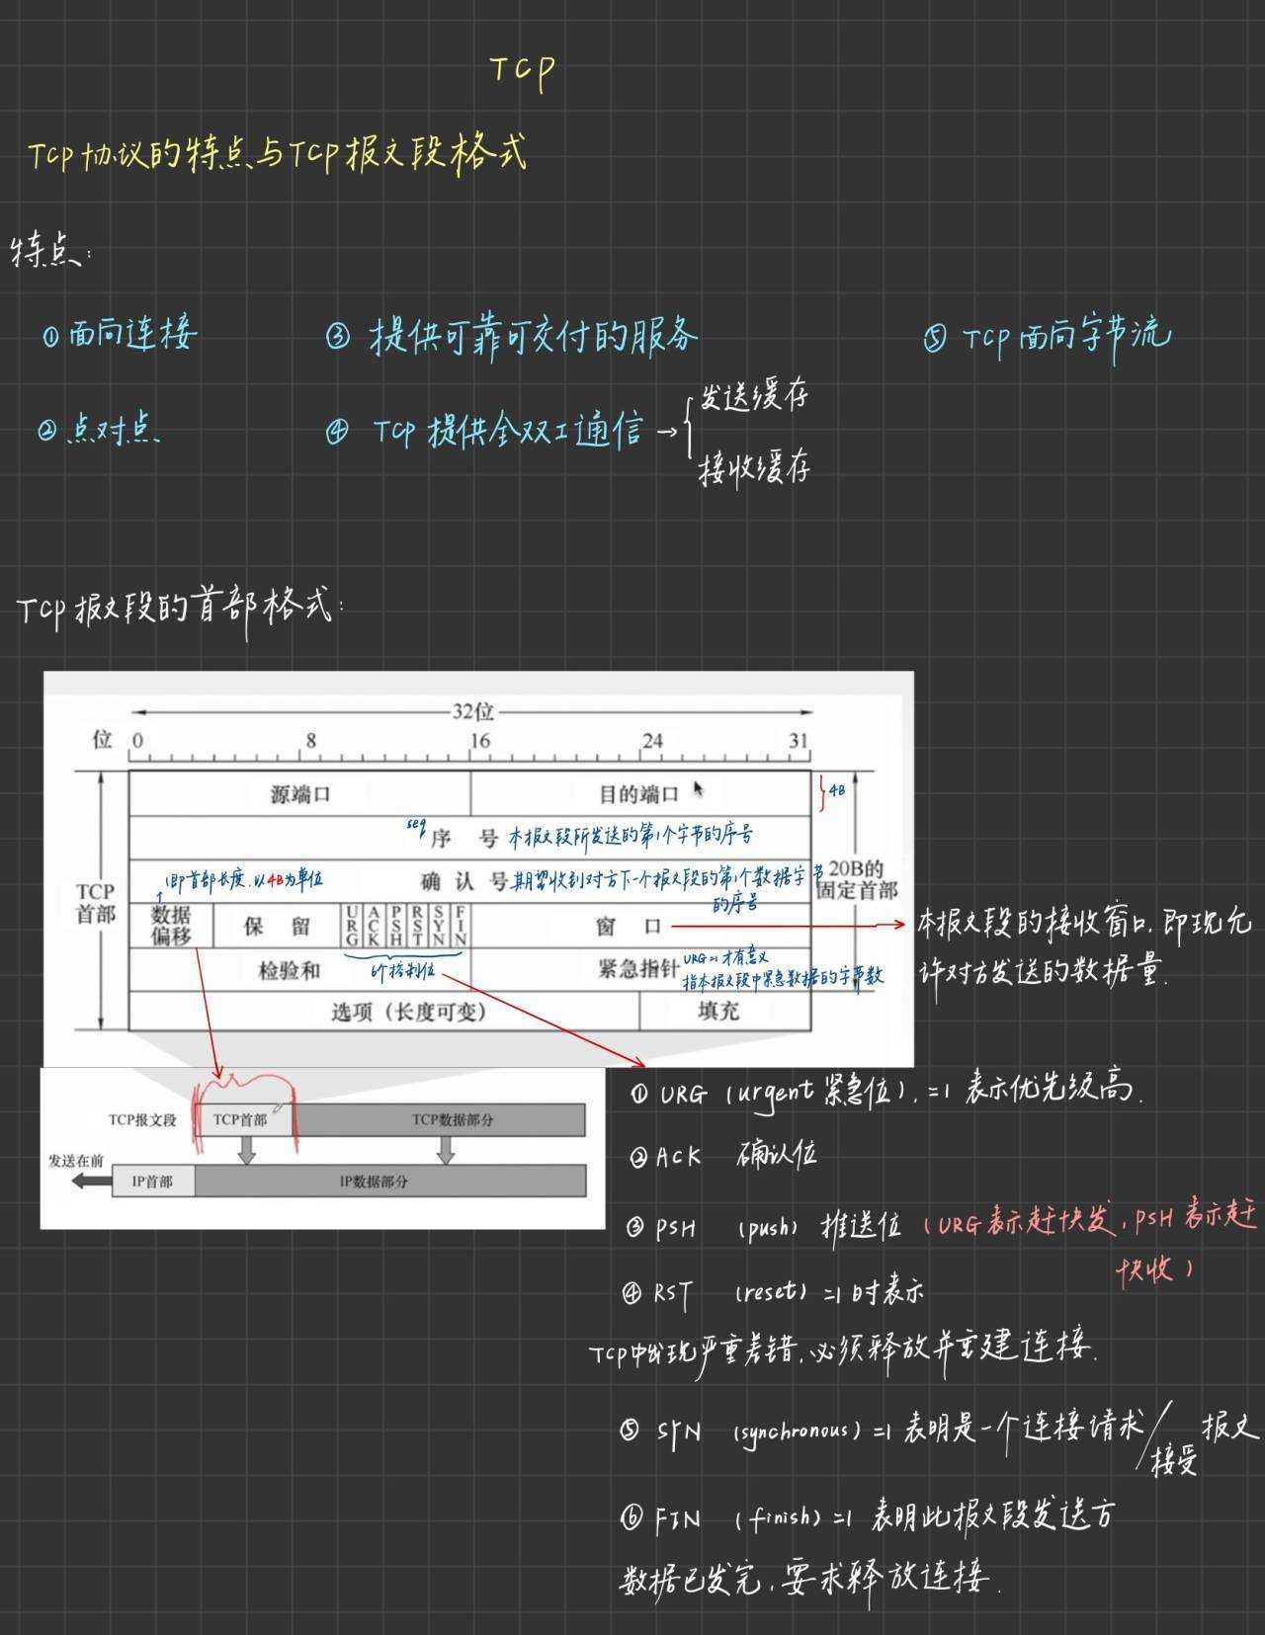Select the "选项（长度可变）" row
Image resolution: width=1265 pixels, height=1635 pixels.
point(384,1011)
